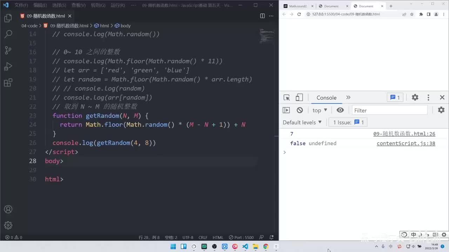
Task: Open the Default levels dropdown
Action: 302,122
